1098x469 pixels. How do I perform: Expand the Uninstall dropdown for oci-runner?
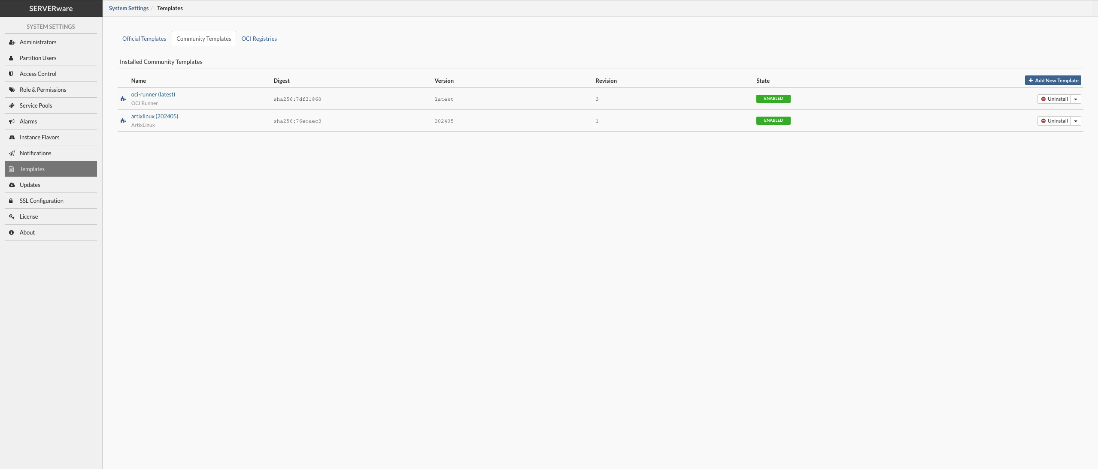[1076, 99]
